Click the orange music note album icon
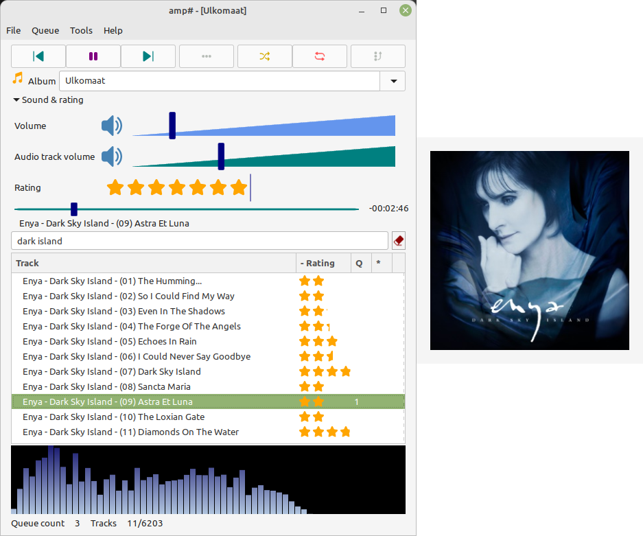The width and height of the screenshot is (643, 536). [18, 78]
